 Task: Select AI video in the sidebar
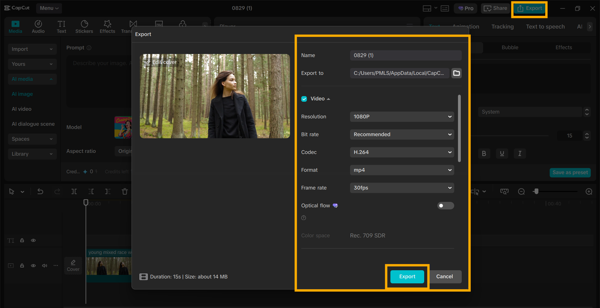(x=22, y=109)
